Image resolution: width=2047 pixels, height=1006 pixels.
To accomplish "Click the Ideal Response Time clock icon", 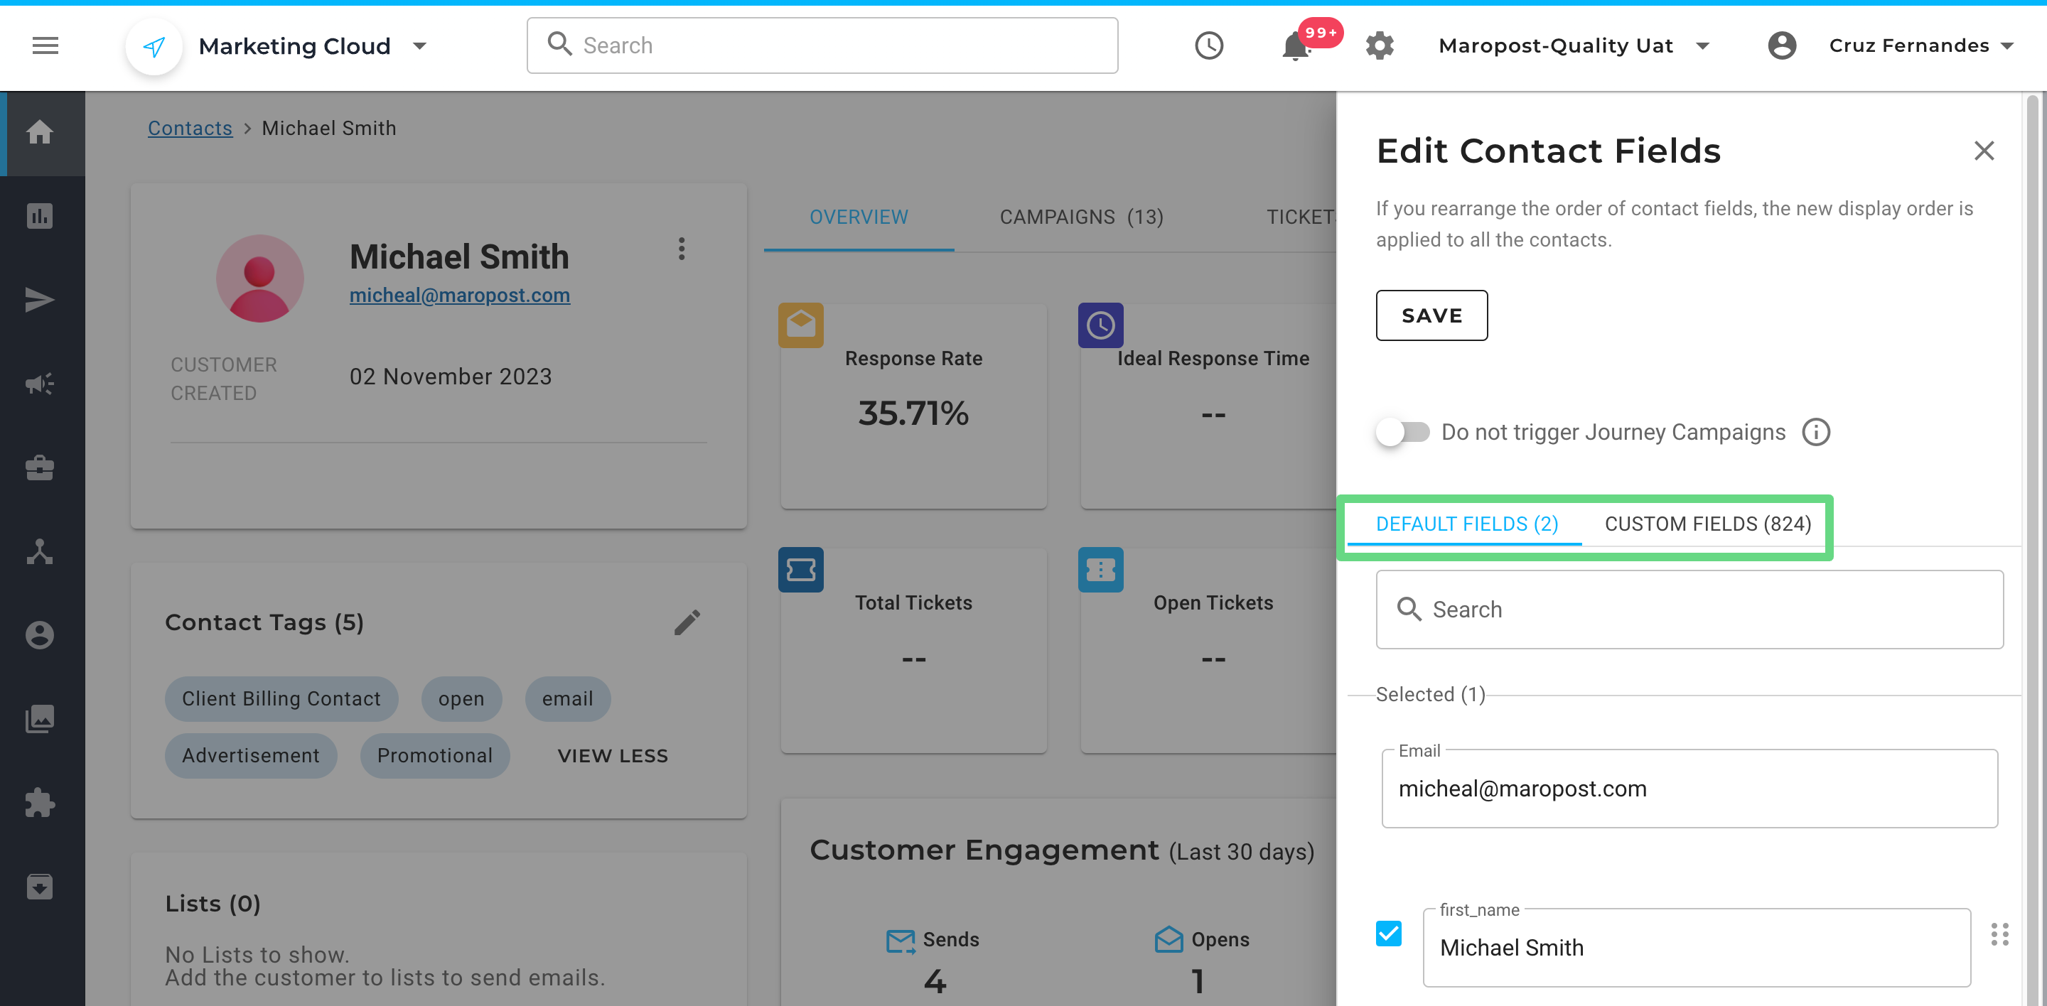I will point(1100,325).
